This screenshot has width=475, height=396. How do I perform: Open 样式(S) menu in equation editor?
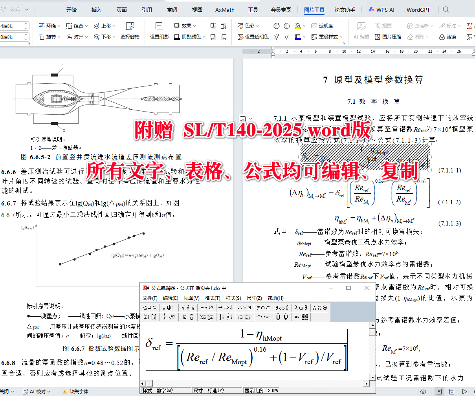click(233, 298)
